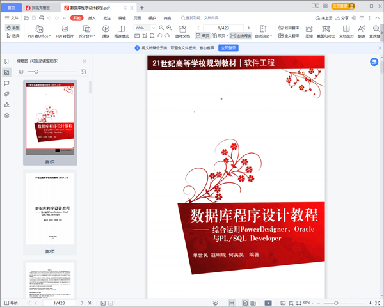Open the zoom percentage 60% dropdown in ribbon
Viewport: 384px width, 307px height.
(153, 28)
